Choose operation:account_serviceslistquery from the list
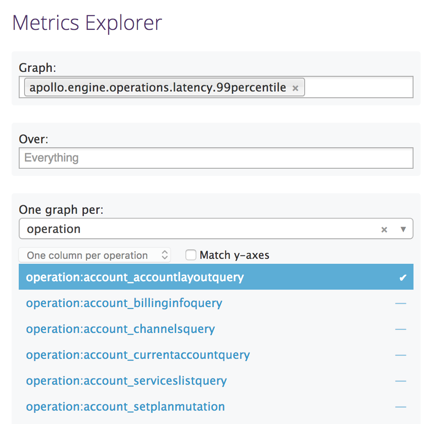This screenshot has height=424, width=430. point(126,381)
